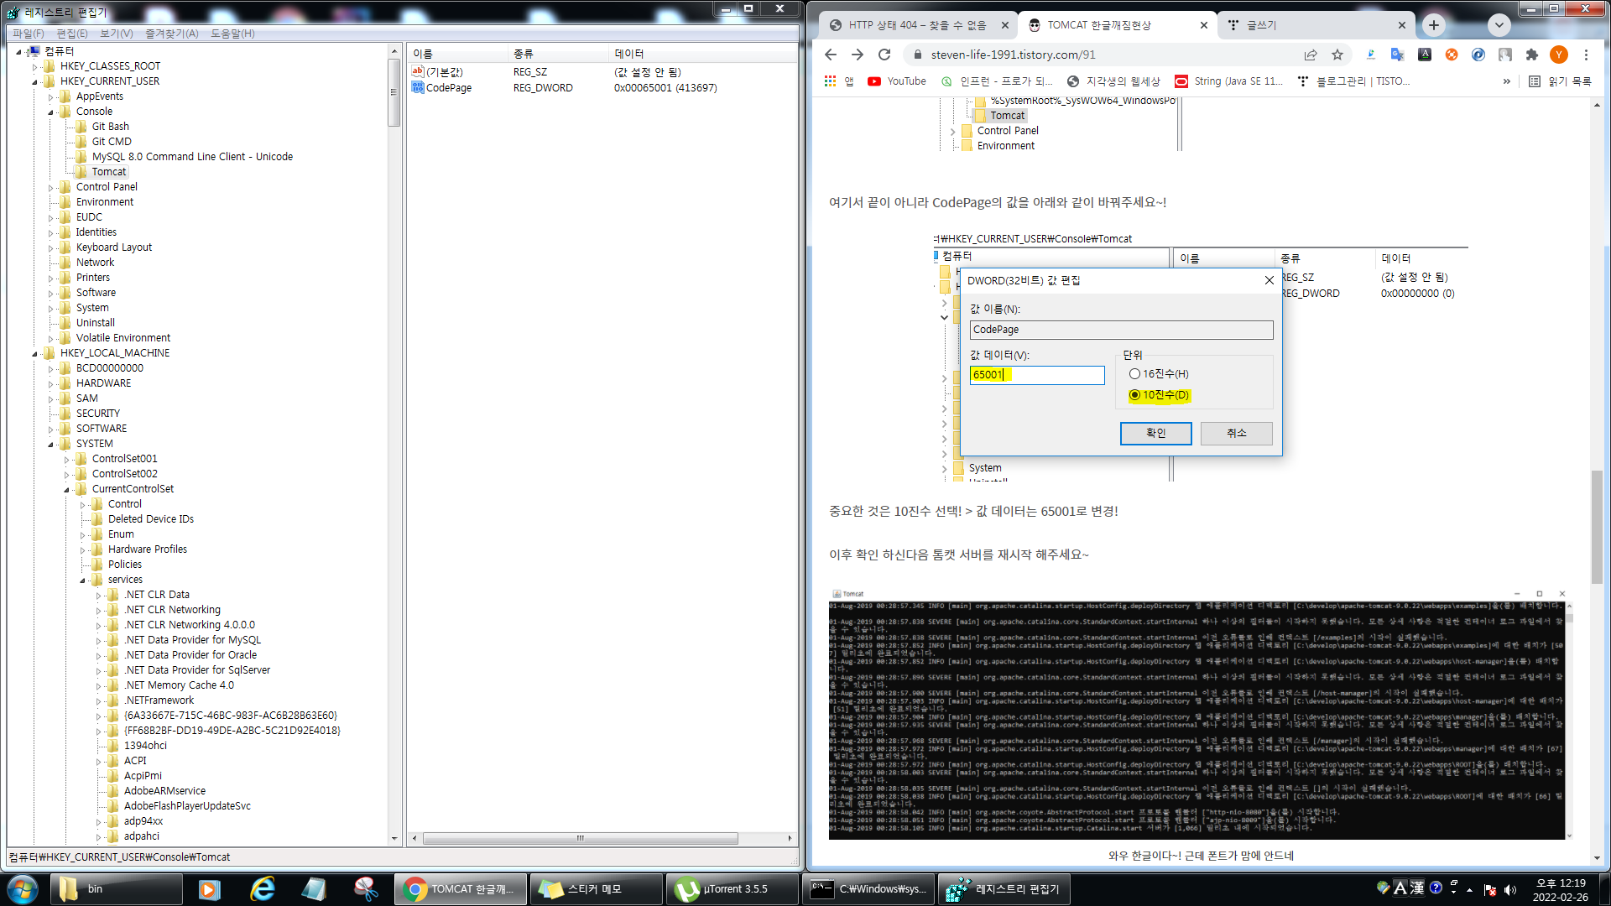Expand the AppEvents key
The width and height of the screenshot is (1611, 906).
click(x=50, y=97)
